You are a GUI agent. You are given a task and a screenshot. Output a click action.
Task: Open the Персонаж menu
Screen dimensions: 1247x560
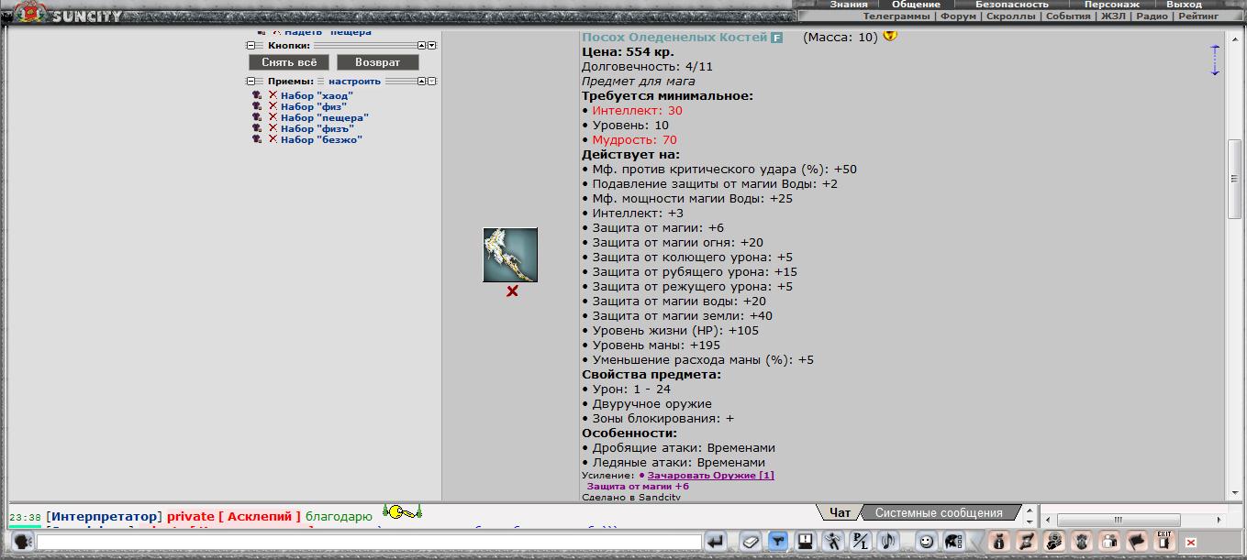(x=1111, y=5)
